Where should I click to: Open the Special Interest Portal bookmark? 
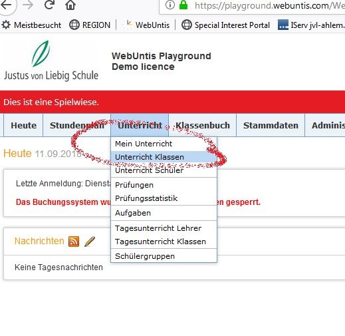coord(225,25)
